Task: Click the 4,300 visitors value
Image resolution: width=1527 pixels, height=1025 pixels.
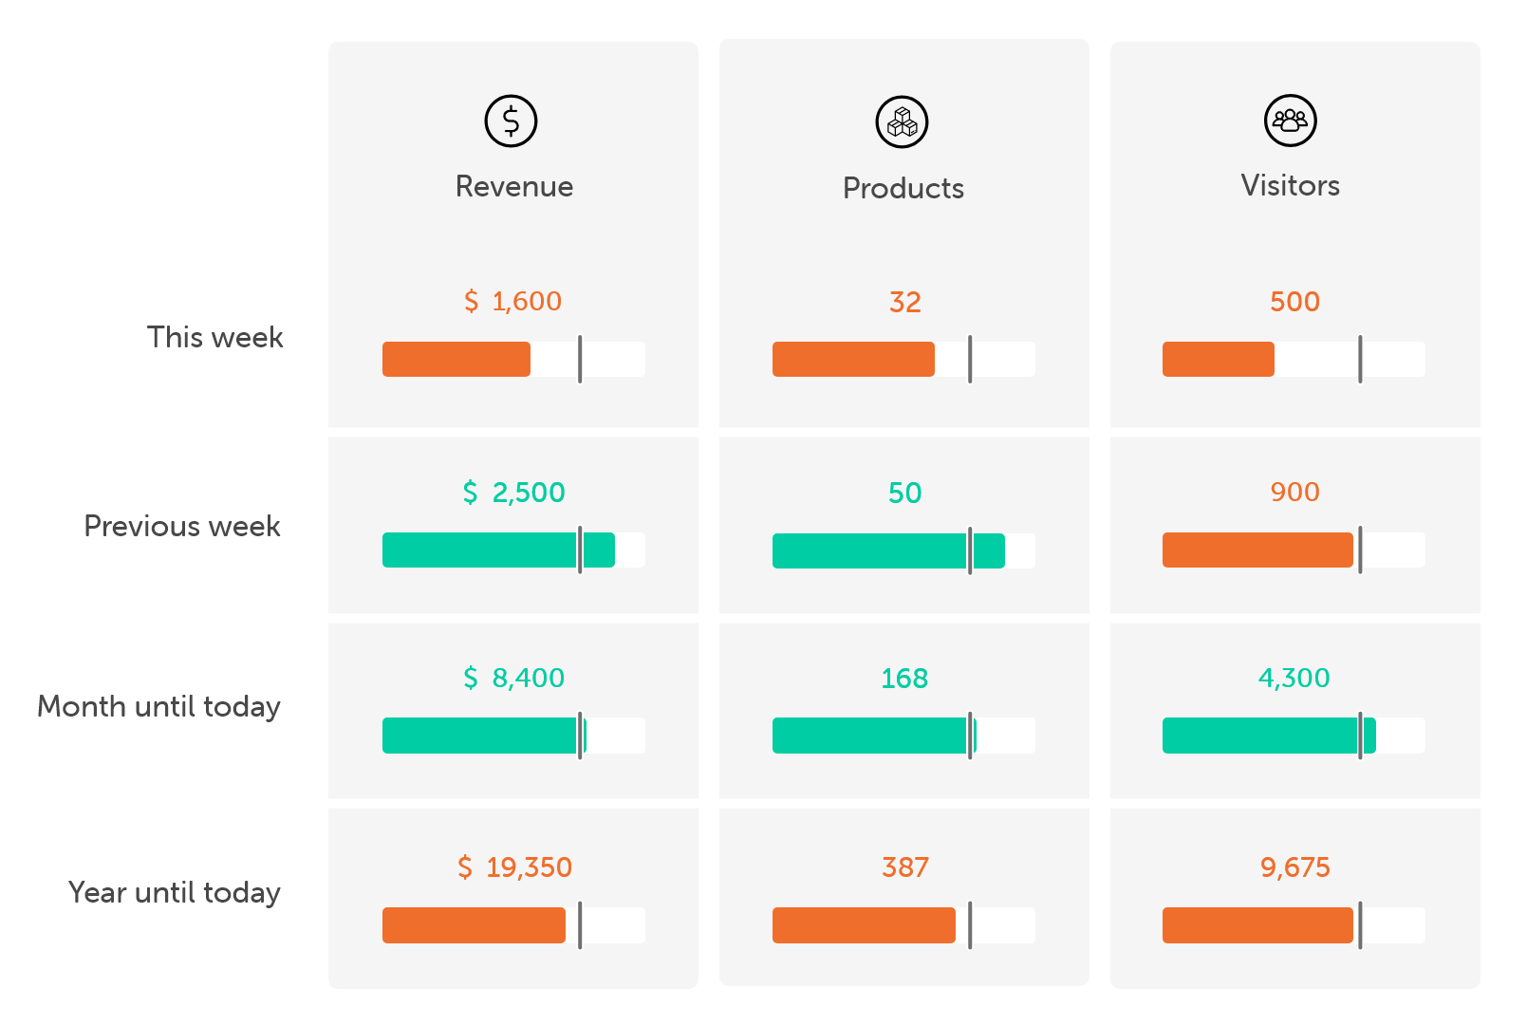Action: click(1294, 678)
